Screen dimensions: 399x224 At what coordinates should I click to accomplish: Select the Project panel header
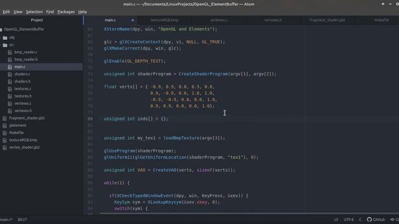click(37, 20)
